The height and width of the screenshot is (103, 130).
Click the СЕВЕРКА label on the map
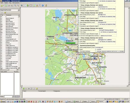pos(51,37)
